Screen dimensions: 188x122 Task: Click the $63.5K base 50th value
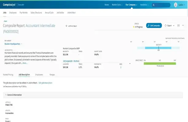[65, 55]
